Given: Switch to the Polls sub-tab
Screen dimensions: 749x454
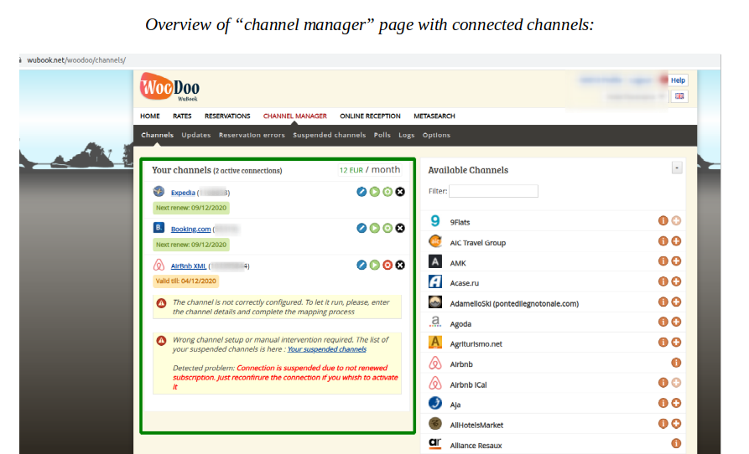Looking at the screenshot, I should [x=382, y=135].
